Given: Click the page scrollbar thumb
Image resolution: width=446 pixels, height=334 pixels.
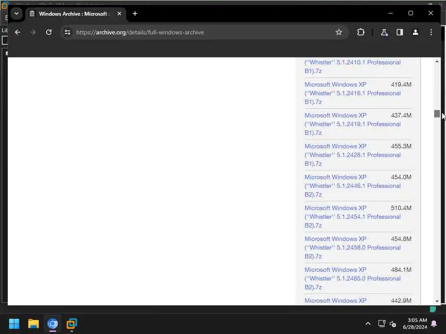Looking at the screenshot, I should [437, 114].
